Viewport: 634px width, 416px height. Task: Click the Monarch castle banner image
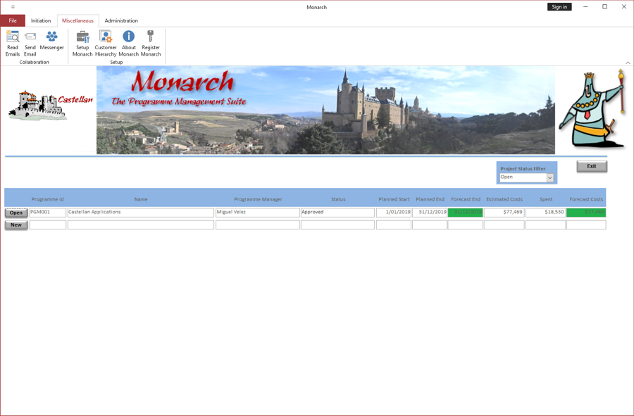(325, 110)
